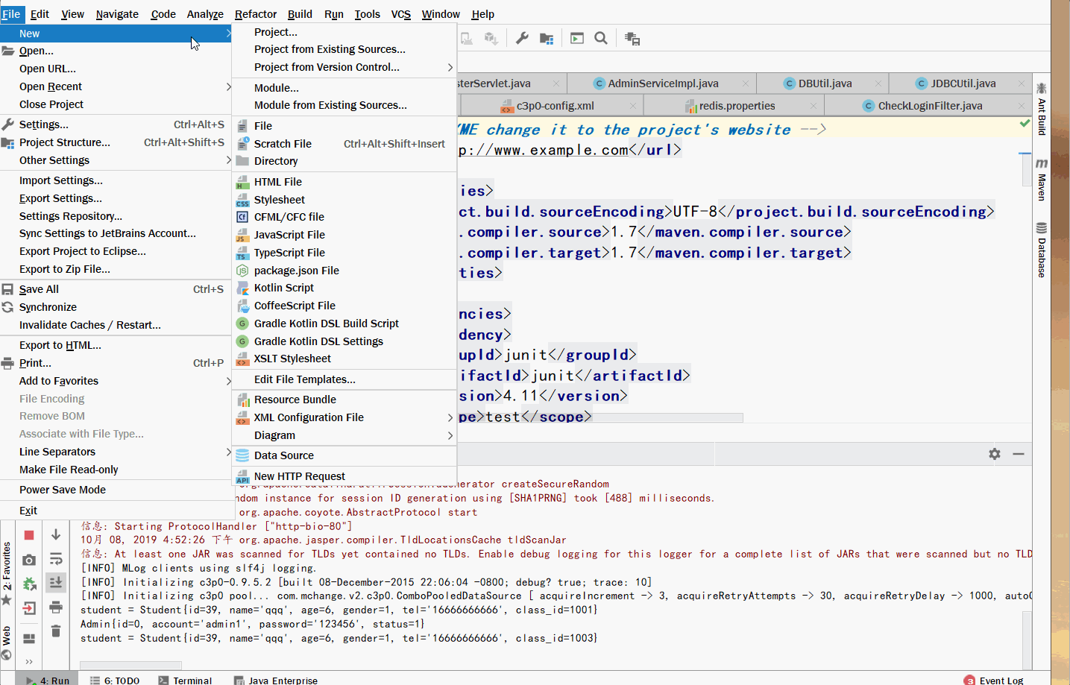Image resolution: width=1070 pixels, height=685 pixels.
Task: Click the Scroll Down arrow icon in console
Action: coord(56,534)
